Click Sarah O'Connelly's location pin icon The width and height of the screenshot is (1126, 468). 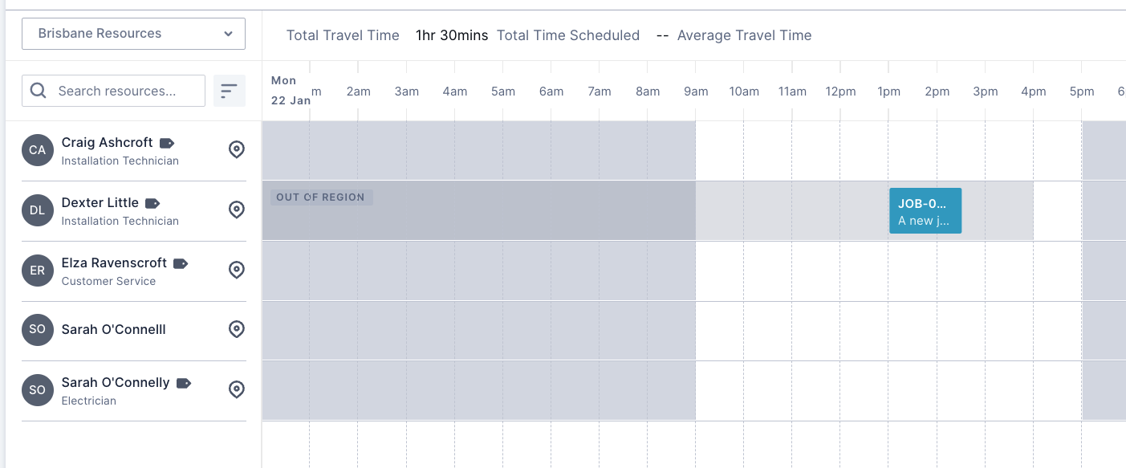[236, 390]
